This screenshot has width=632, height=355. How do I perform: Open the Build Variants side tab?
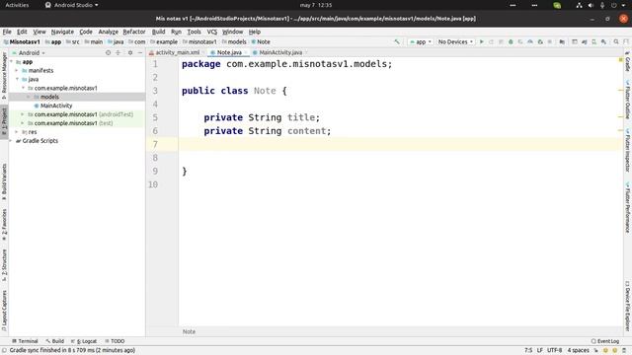4,181
